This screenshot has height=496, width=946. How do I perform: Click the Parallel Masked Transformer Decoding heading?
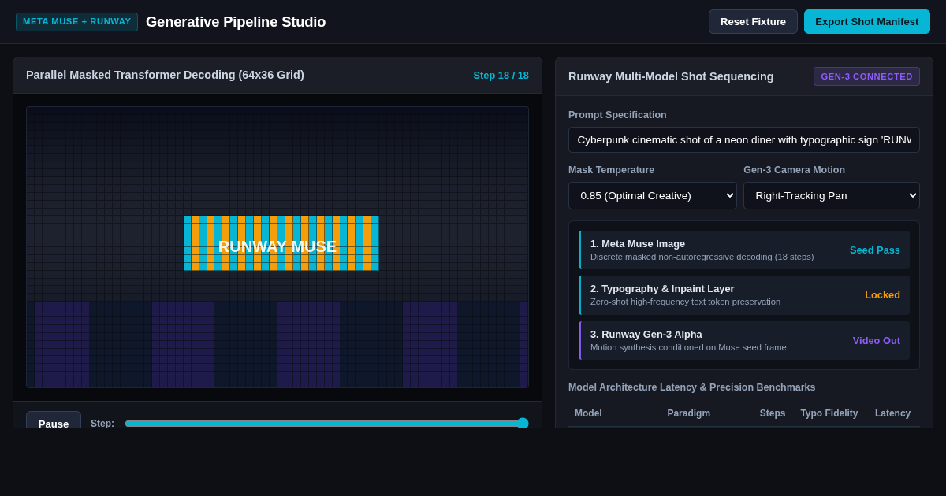coord(165,75)
